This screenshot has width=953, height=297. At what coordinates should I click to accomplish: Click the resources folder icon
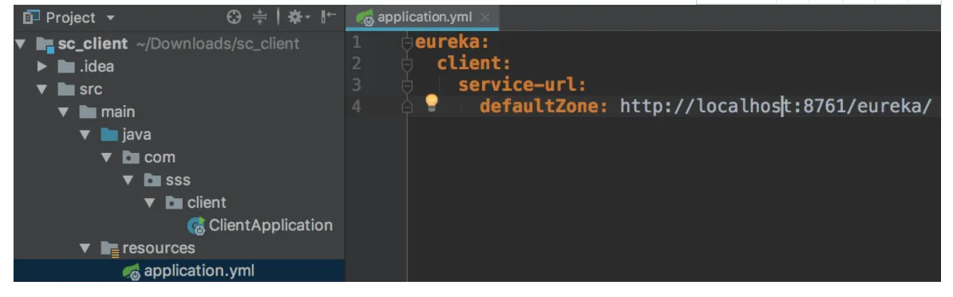(x=109, y=248)
